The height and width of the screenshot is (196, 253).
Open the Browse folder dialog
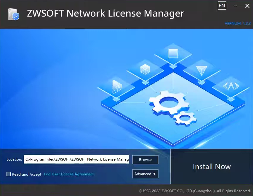(x=145, y=160)
